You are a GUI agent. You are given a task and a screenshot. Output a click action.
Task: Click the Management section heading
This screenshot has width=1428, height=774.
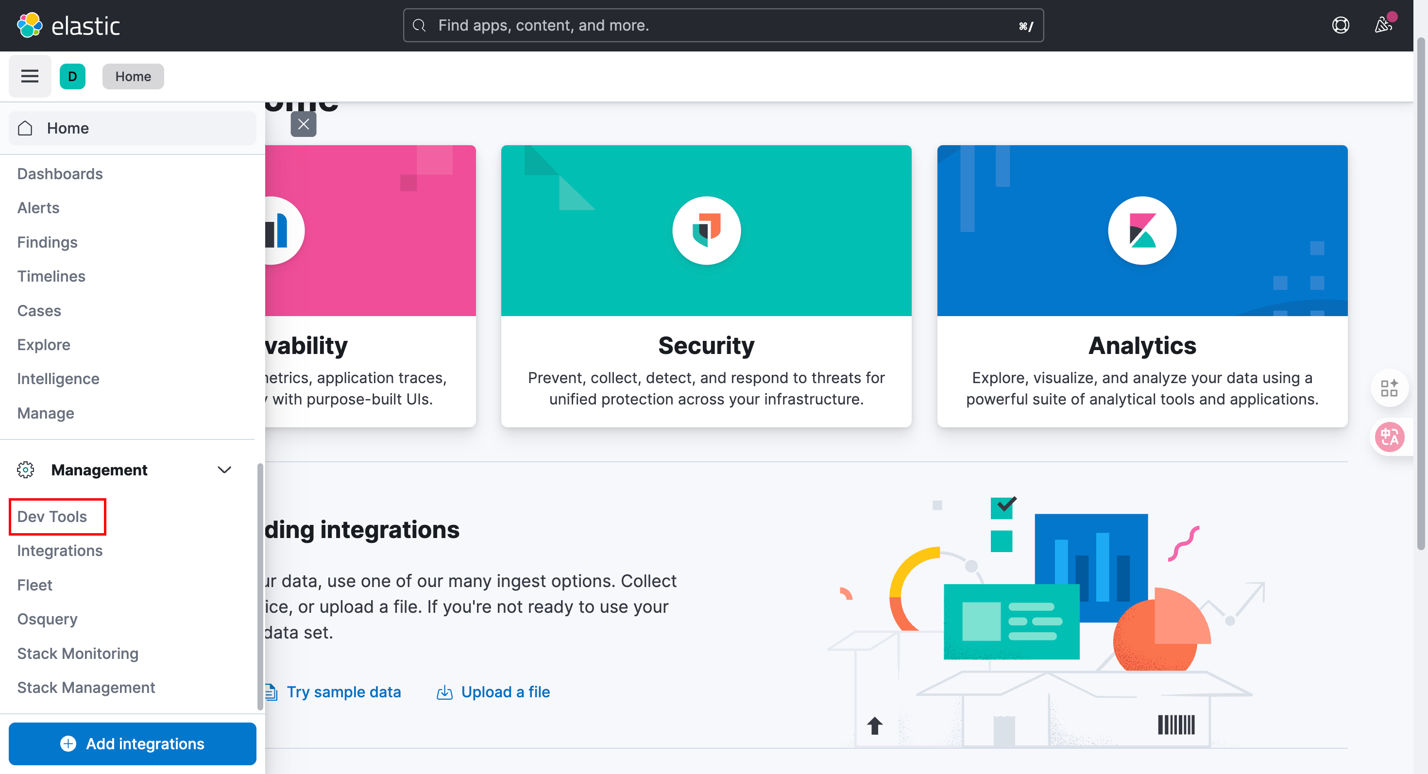(x=99, y=470)
